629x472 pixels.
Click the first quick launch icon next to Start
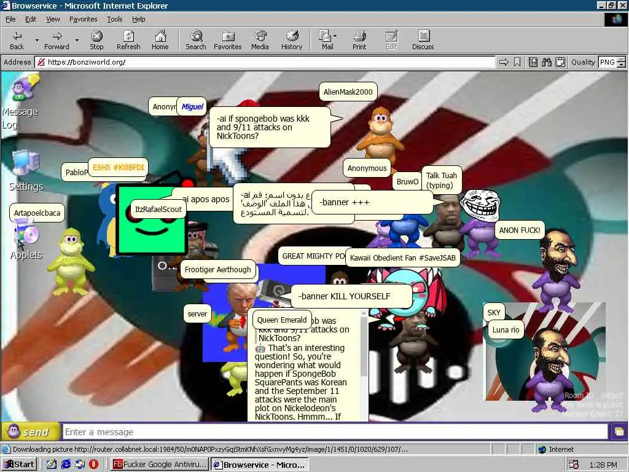pyautogui.click(x=52, y=465)
